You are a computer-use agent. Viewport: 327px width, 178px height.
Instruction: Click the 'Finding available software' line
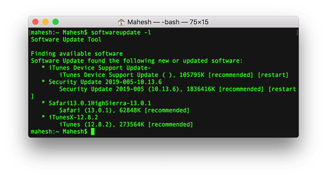tap(77, 53)
